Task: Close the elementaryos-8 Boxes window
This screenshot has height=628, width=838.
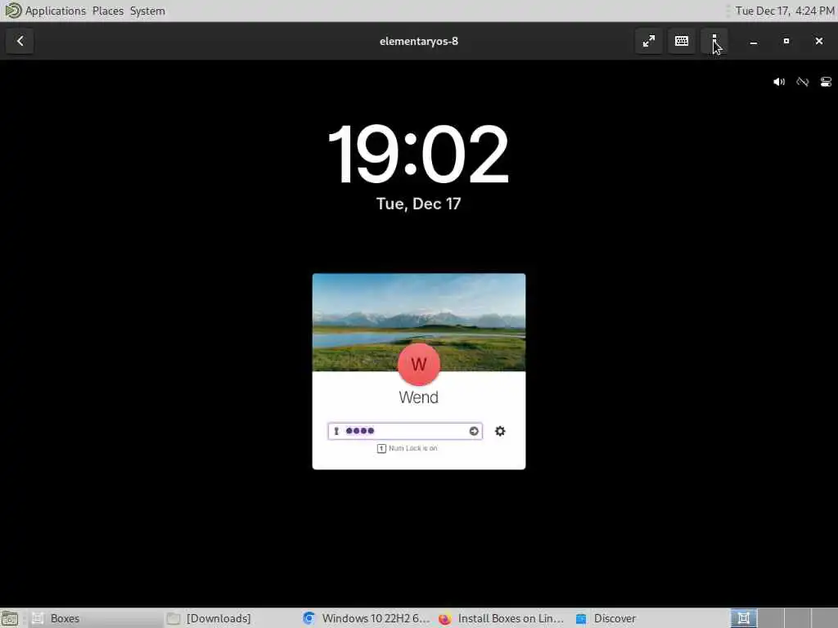Action: (818, 41)
